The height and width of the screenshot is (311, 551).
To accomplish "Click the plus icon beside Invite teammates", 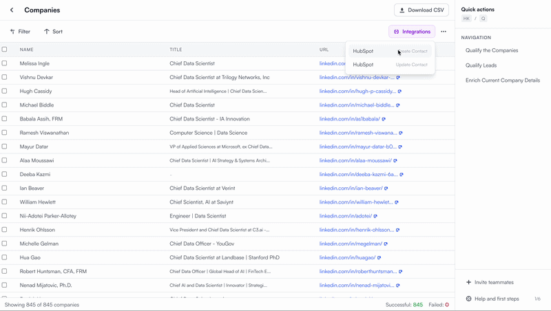I will 468,282.
